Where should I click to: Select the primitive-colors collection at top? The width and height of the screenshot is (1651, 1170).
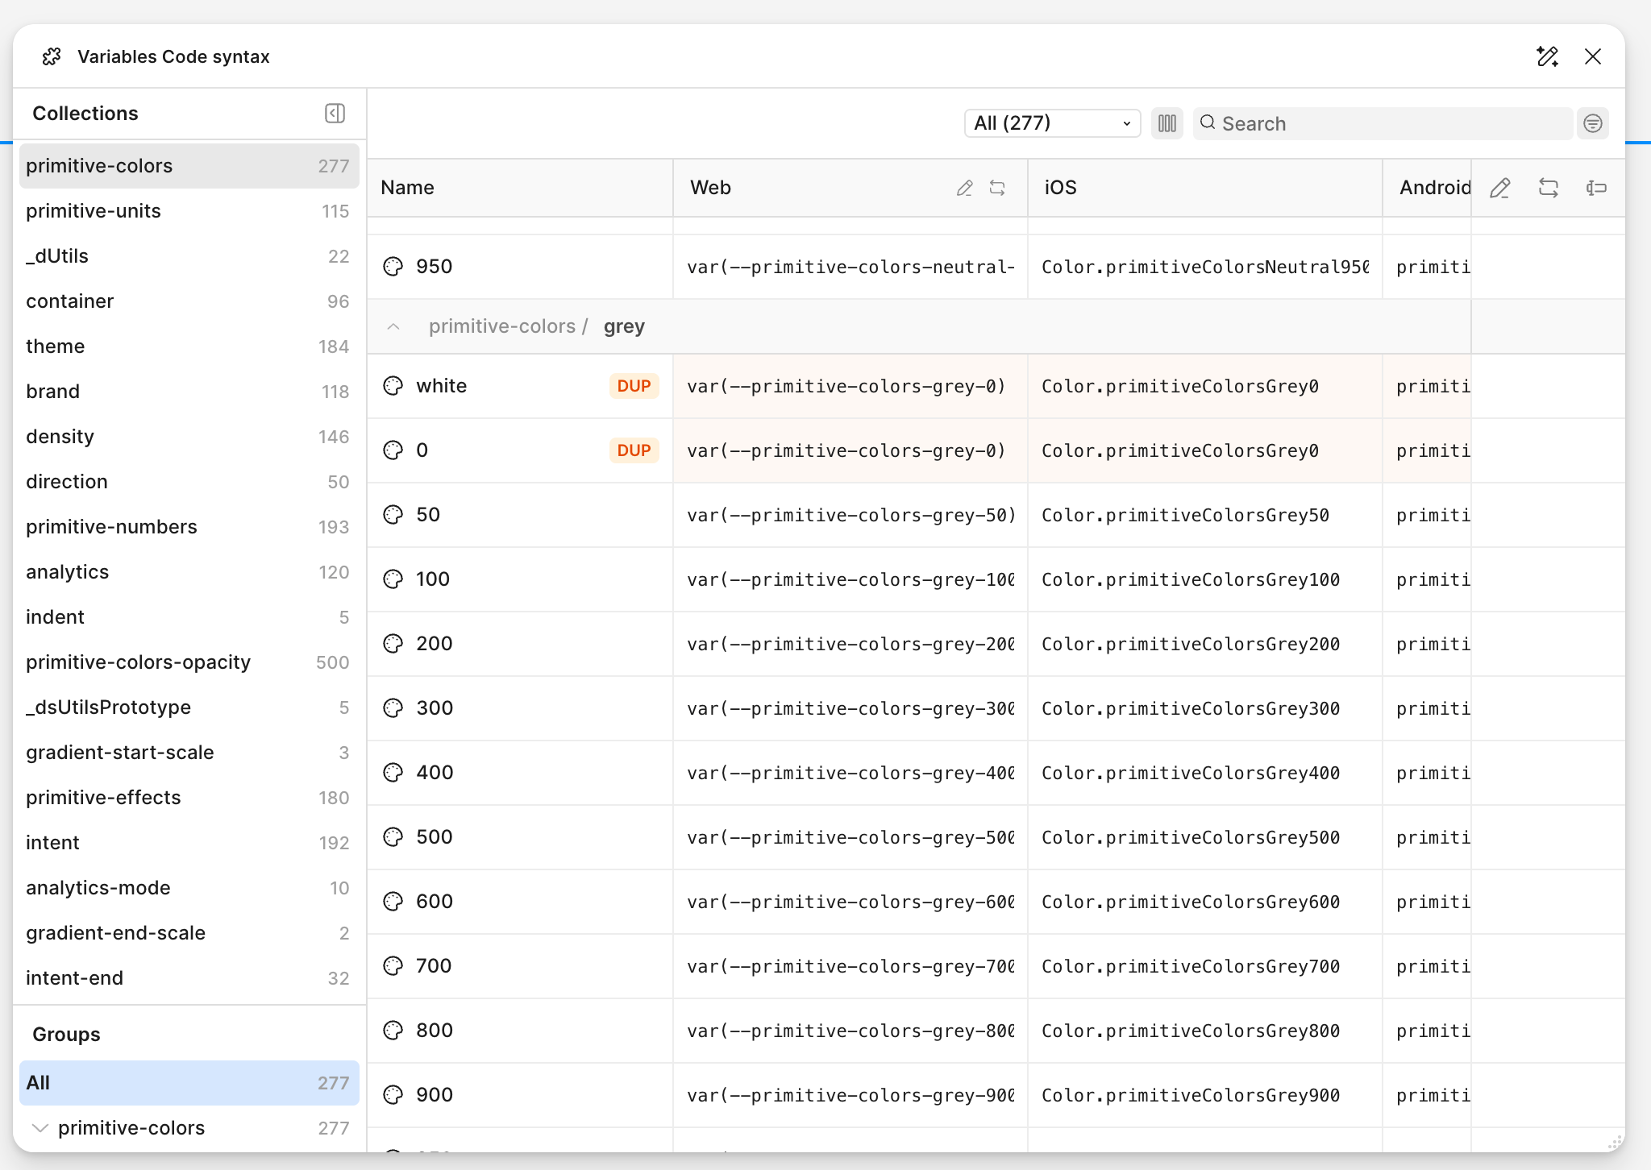tap(189, 166)
